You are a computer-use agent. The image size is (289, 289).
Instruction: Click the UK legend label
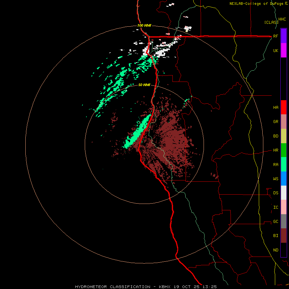[x=276, y=50]
